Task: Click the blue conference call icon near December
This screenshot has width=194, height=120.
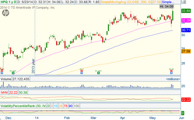Action: [2, 73]
